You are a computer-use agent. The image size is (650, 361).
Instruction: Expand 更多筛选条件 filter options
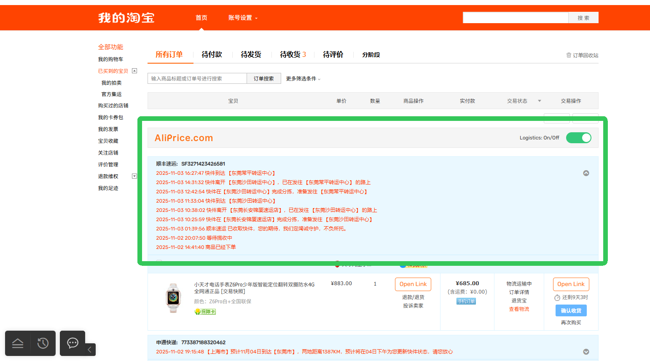pos(303,79)
